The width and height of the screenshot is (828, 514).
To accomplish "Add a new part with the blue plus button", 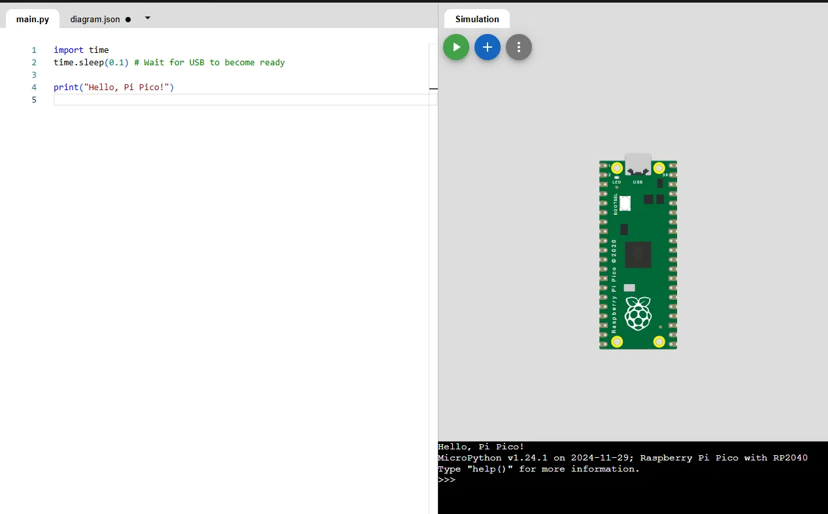I will [488, 47].
